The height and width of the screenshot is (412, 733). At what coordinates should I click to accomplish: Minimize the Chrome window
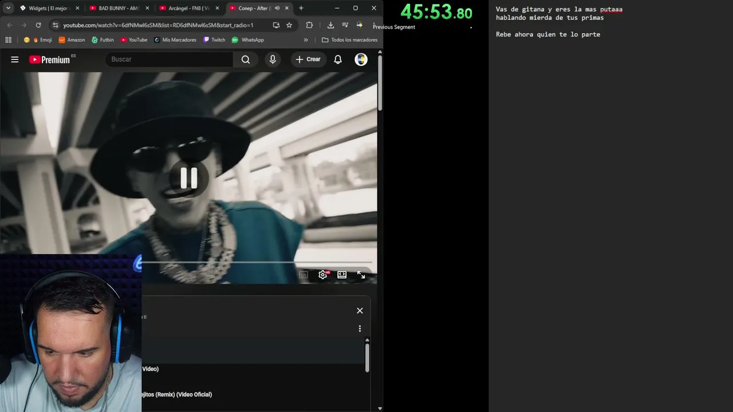(x=337, y=8)
